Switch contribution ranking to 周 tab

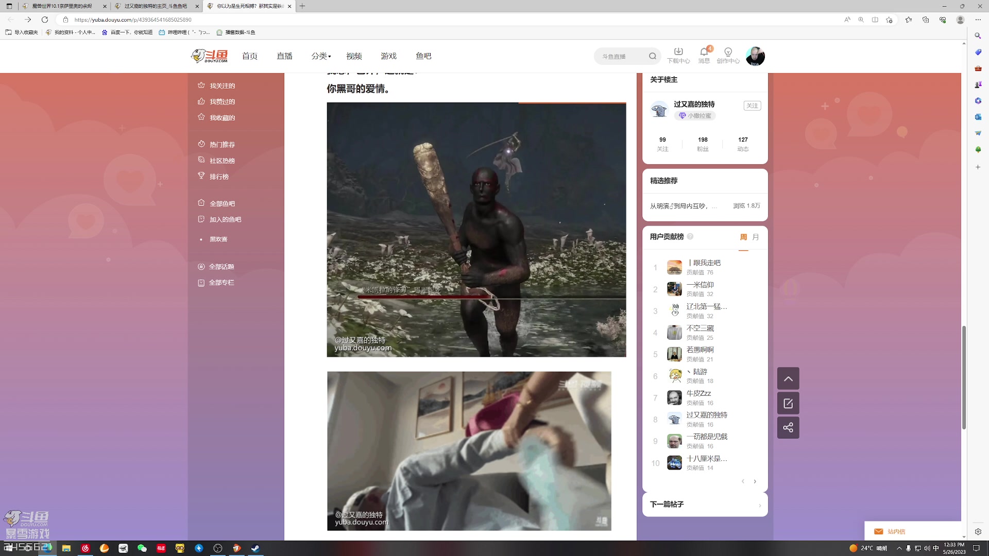743,237
